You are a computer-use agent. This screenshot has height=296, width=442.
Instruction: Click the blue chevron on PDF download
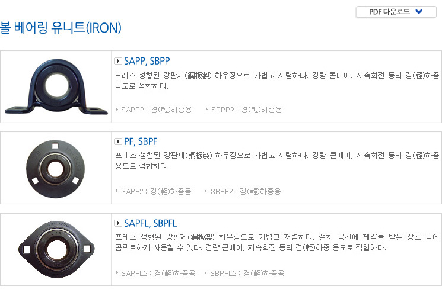click(x=419, y=11)
